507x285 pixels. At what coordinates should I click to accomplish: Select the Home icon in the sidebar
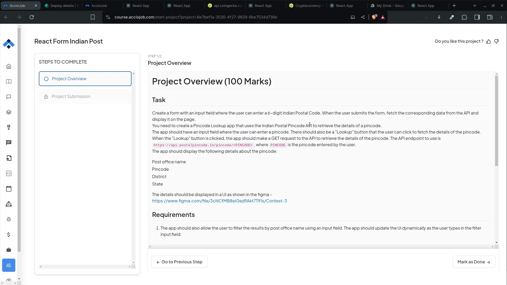(x=9, y=66)
